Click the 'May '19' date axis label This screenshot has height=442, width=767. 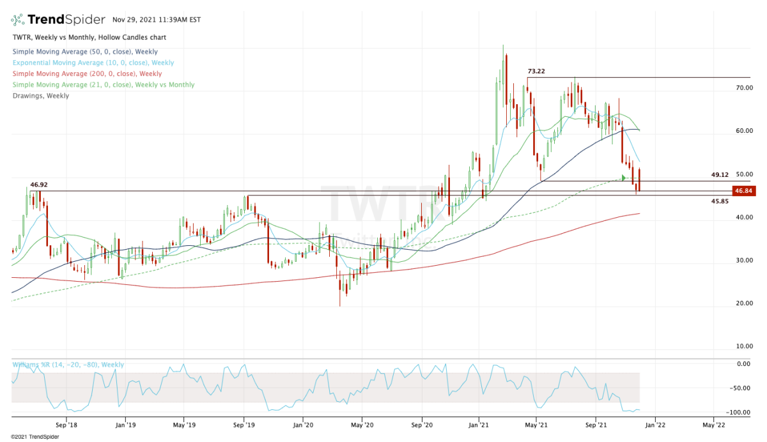click(183, 424)
